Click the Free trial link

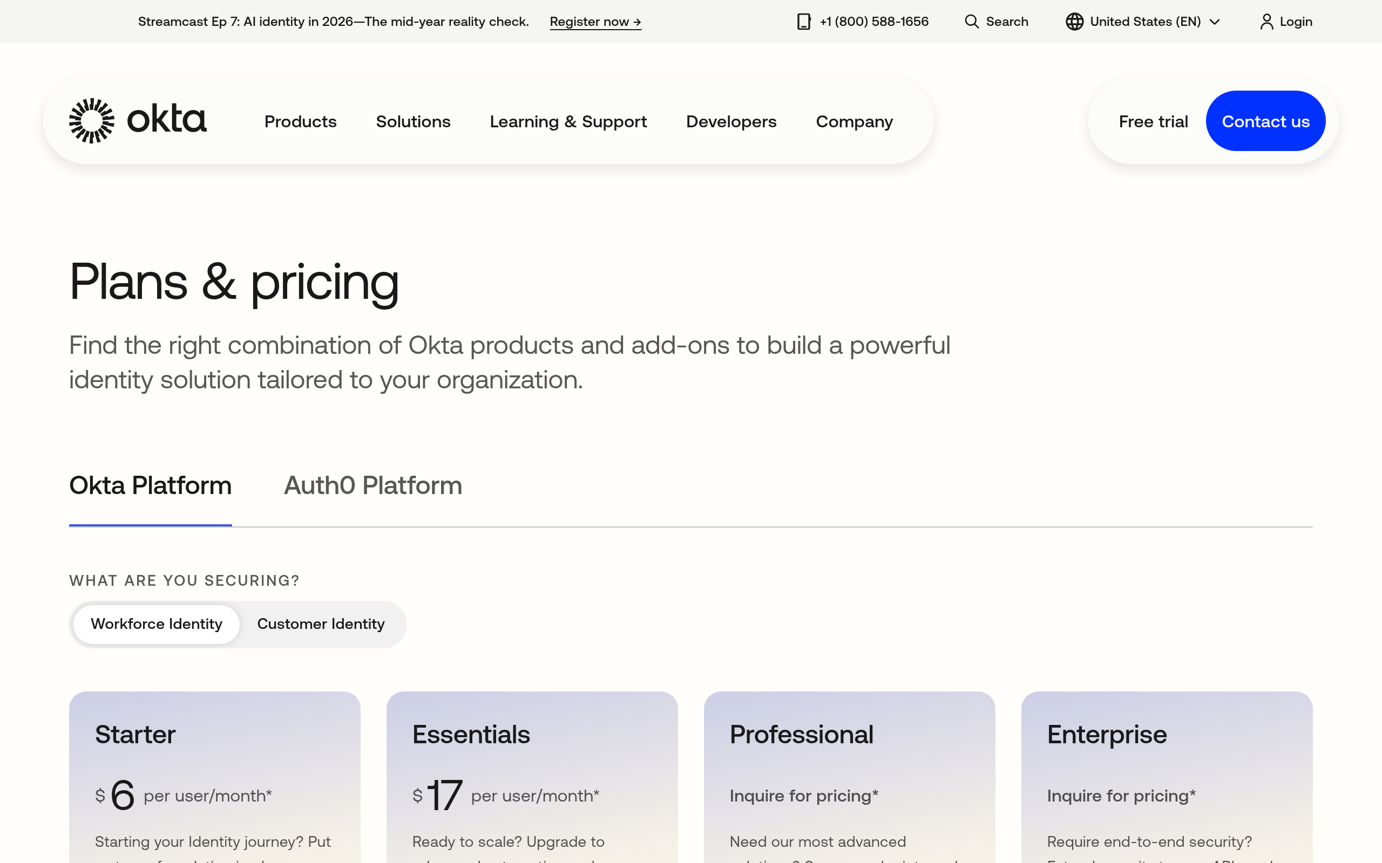pos(1153,121)
